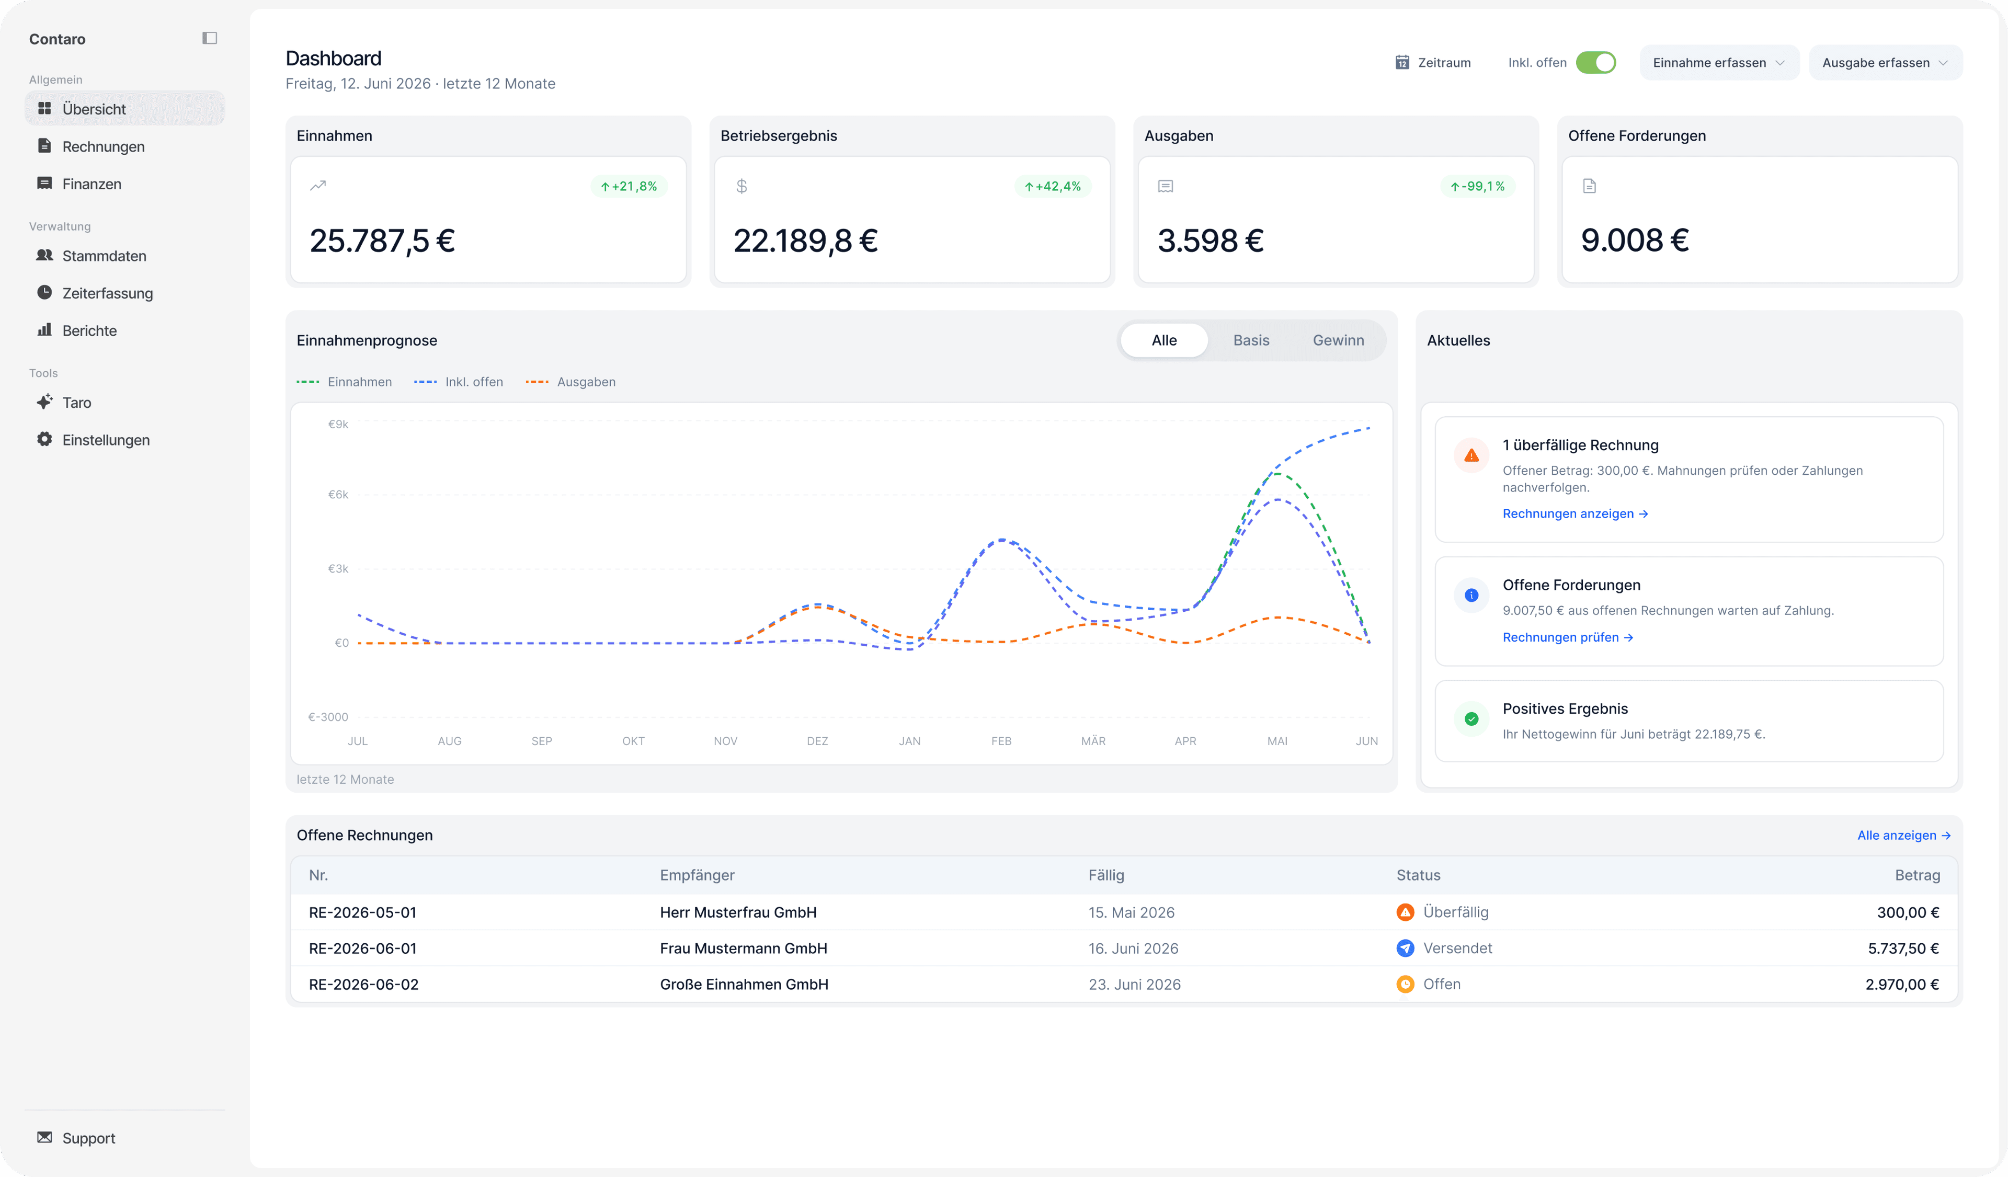Open invoice row RE-2026-06-02

pos(1124,984)
